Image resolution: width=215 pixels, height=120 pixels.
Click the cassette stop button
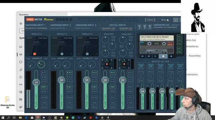(x=163, y=56)
